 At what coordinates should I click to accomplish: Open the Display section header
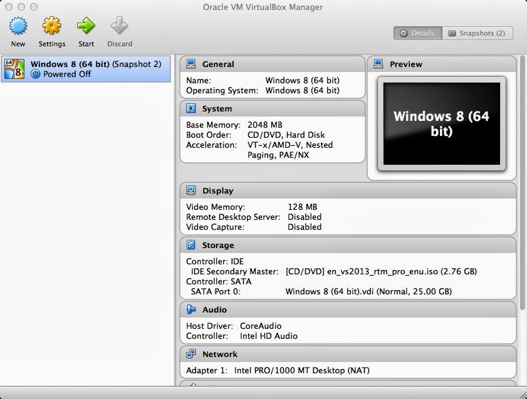[x=348, y=191]
